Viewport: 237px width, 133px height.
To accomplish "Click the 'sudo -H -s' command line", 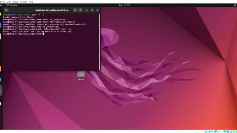I will pyautogui.click(x=23, y=15).
